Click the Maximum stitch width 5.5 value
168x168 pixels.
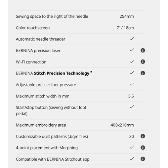(131, 96)
